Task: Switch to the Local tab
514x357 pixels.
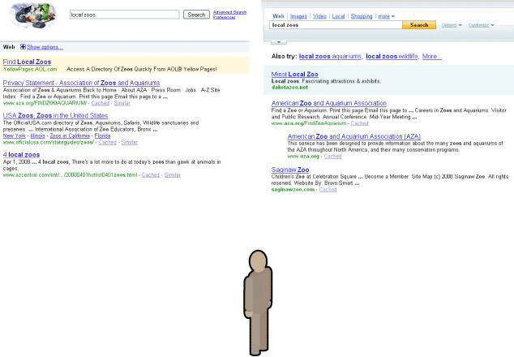Action: point(338,16)
